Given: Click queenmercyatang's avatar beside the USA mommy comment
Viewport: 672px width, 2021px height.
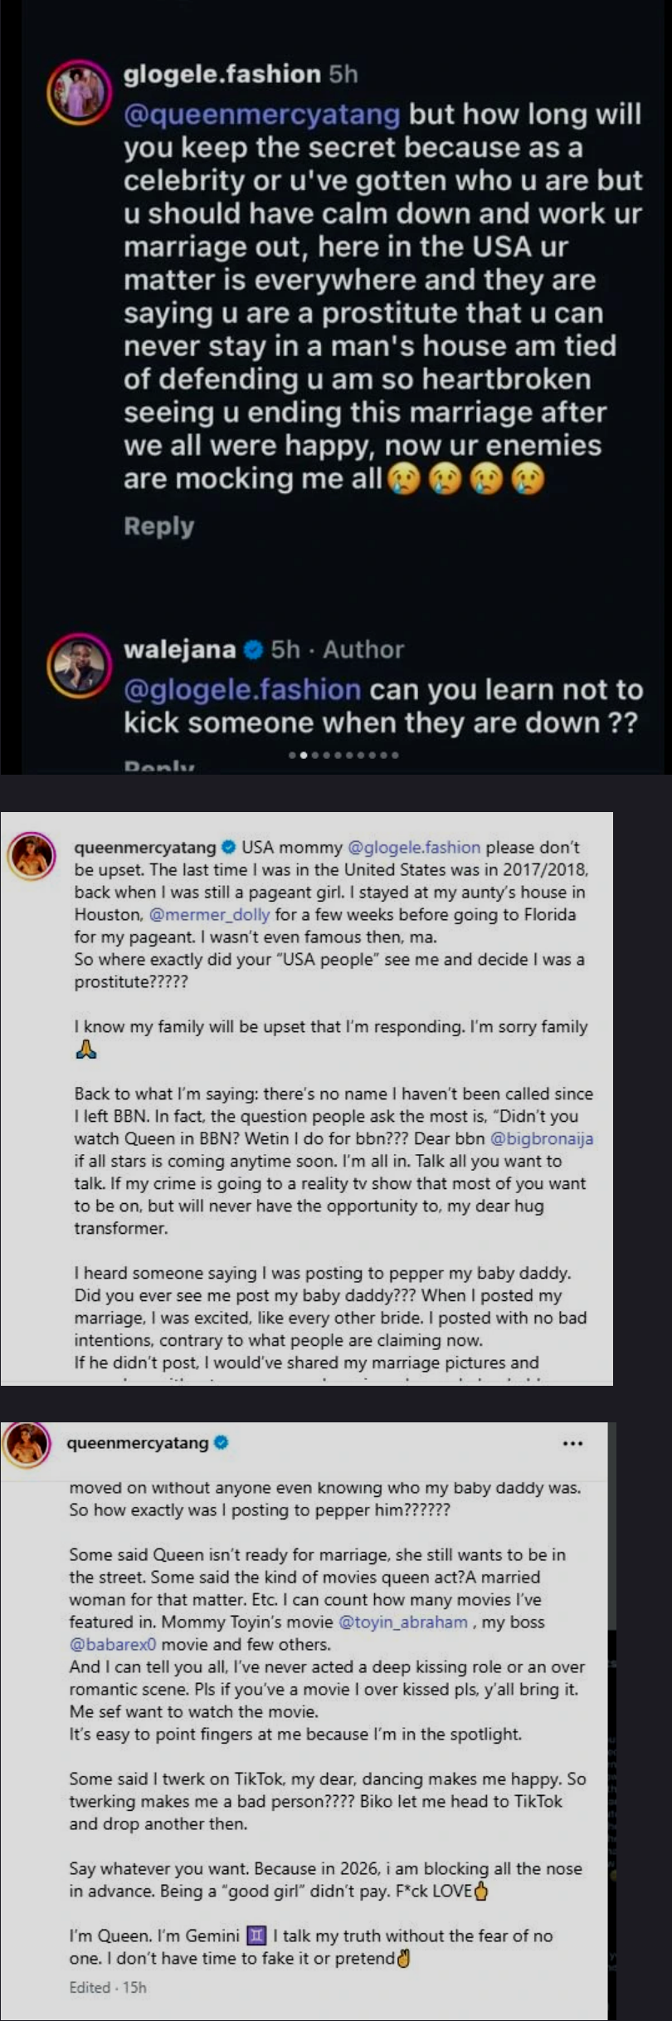Looking at the screenshot, I should click(x=32, y=855).
